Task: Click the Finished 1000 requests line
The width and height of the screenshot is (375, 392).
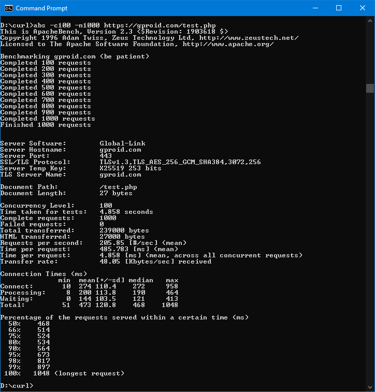Action: pos(46,125)
